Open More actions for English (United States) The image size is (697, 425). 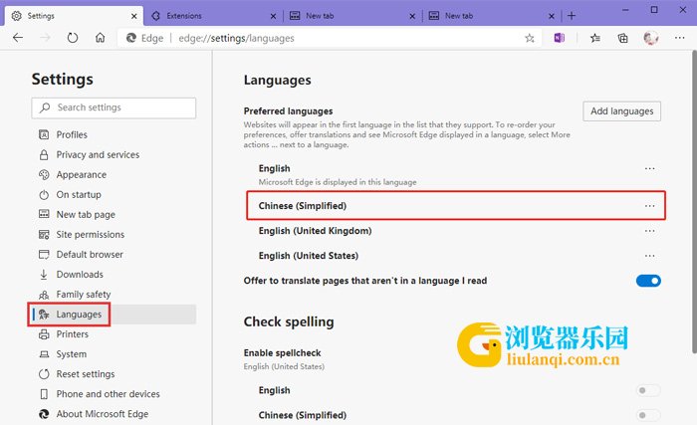point(649,256)
